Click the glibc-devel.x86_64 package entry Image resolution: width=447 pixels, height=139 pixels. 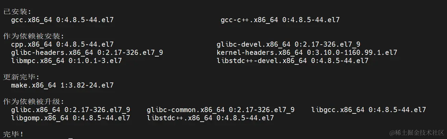tap(288, 44)
